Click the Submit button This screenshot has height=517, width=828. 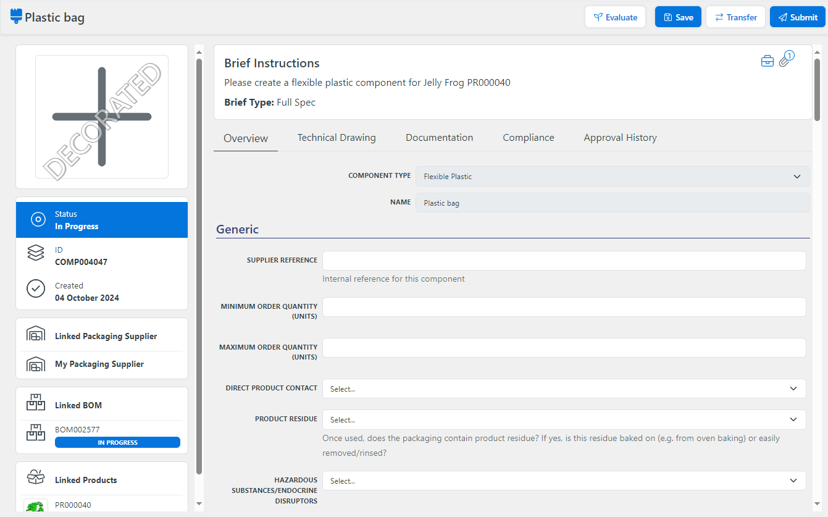coord(797,17)
